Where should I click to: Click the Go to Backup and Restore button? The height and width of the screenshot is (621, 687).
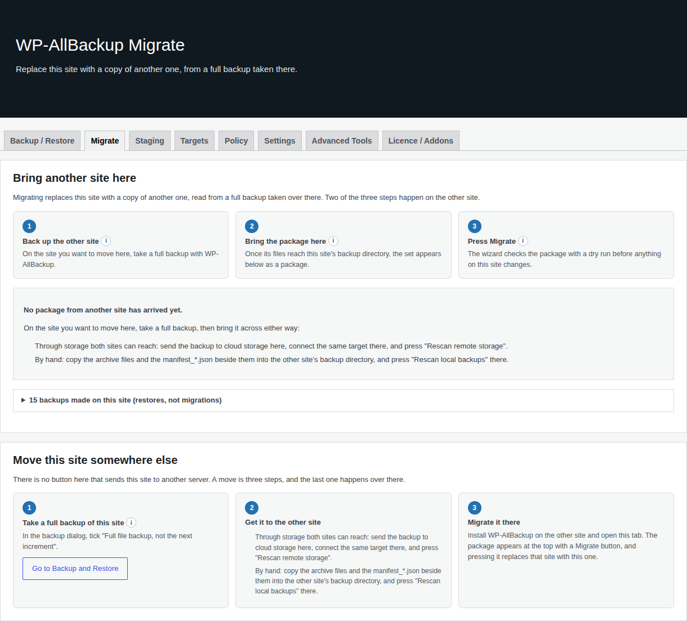(x=75, y=569)
